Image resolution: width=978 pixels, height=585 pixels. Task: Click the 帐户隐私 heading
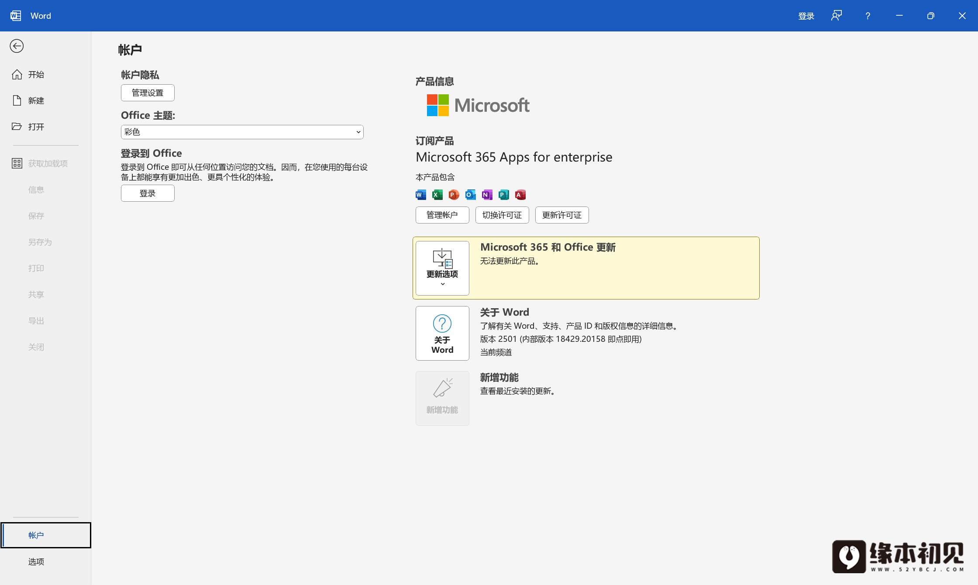(140, 75)
